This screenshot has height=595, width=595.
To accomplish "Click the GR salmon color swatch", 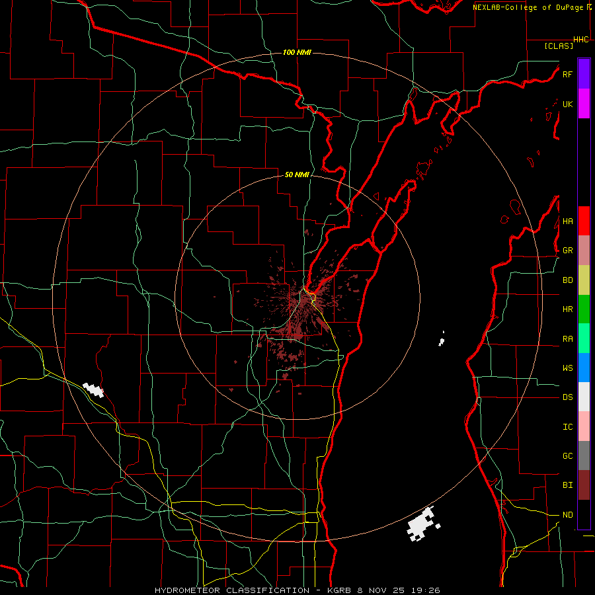I will (x=584, y=251).
